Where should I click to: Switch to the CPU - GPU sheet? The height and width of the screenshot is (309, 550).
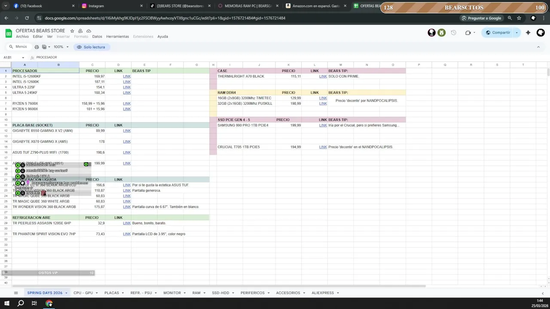[83, 293]
